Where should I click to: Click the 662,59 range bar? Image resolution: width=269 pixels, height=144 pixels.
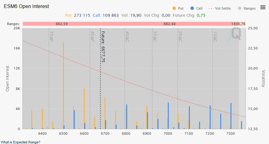(x=61, y=24)
